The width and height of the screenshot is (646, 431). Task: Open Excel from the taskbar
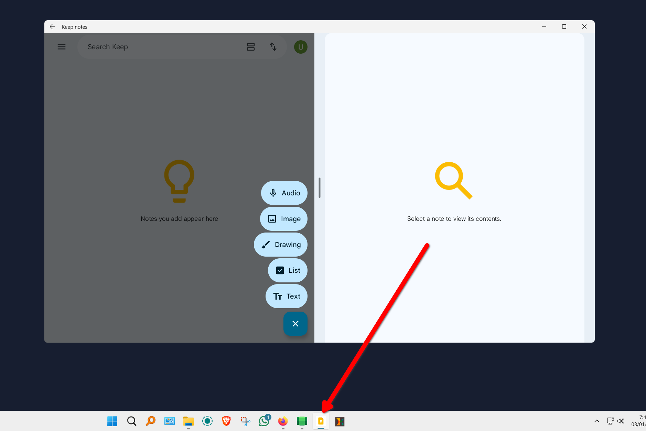[x=302, y=421]
